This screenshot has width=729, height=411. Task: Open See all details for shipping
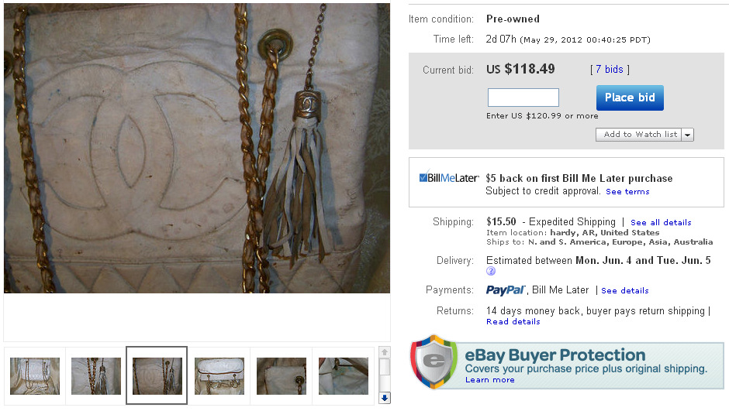pyautogui.click(x=661, y=223)
